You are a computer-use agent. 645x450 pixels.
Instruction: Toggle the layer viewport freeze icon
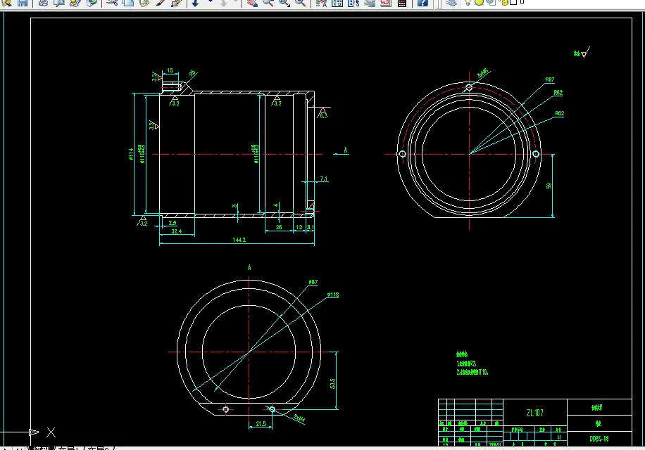coord(491,2)
